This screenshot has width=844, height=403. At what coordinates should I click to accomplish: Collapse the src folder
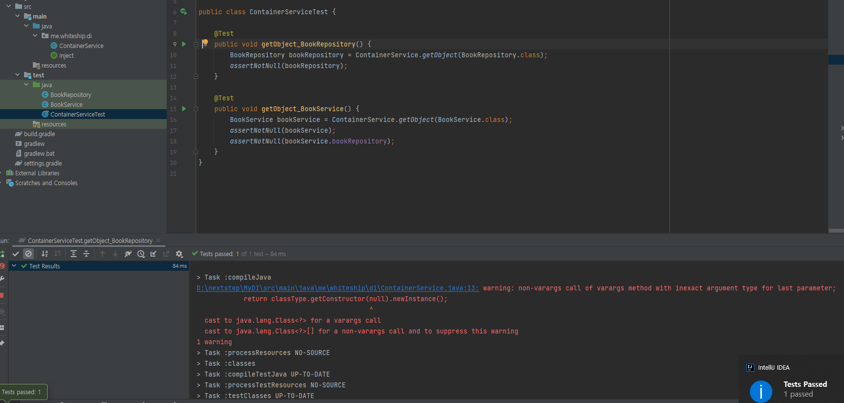point(8,6)
